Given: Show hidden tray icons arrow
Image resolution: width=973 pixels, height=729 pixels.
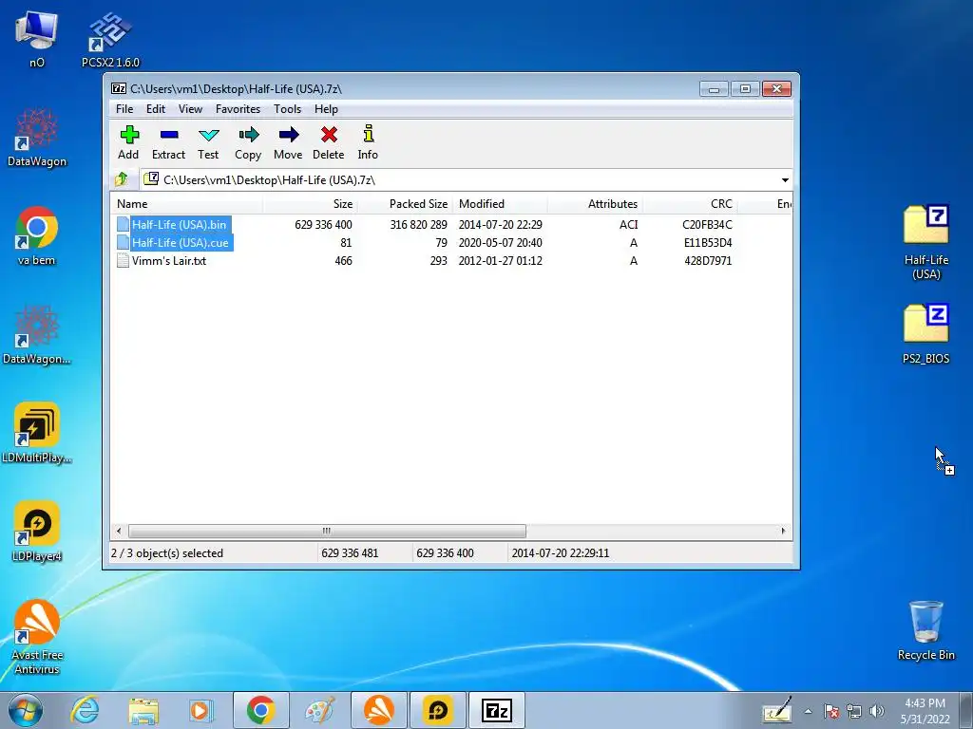Looking at the screenshot, I should tap(808, 711).
